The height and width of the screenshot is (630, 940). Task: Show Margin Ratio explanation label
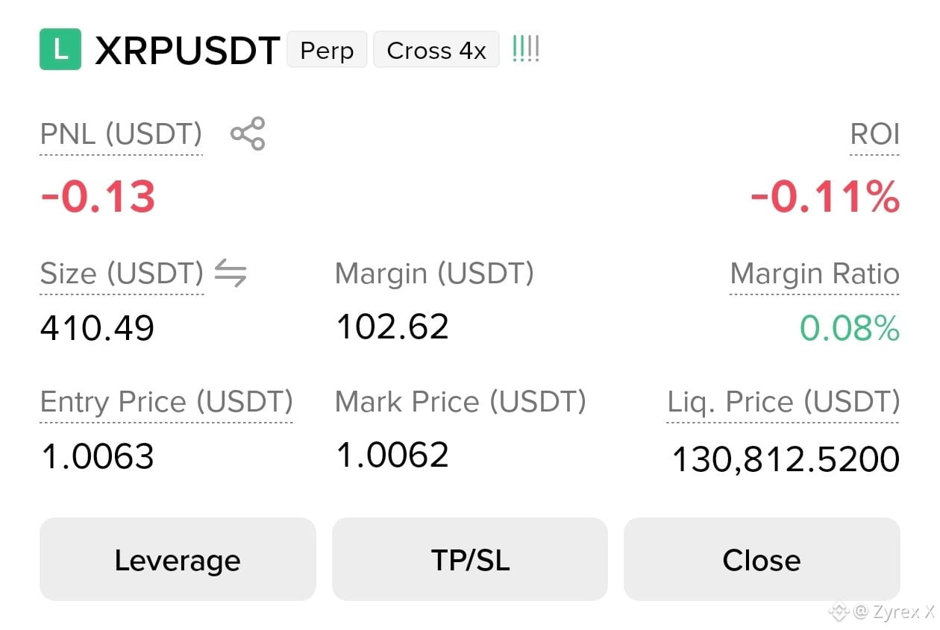point(815,274)
